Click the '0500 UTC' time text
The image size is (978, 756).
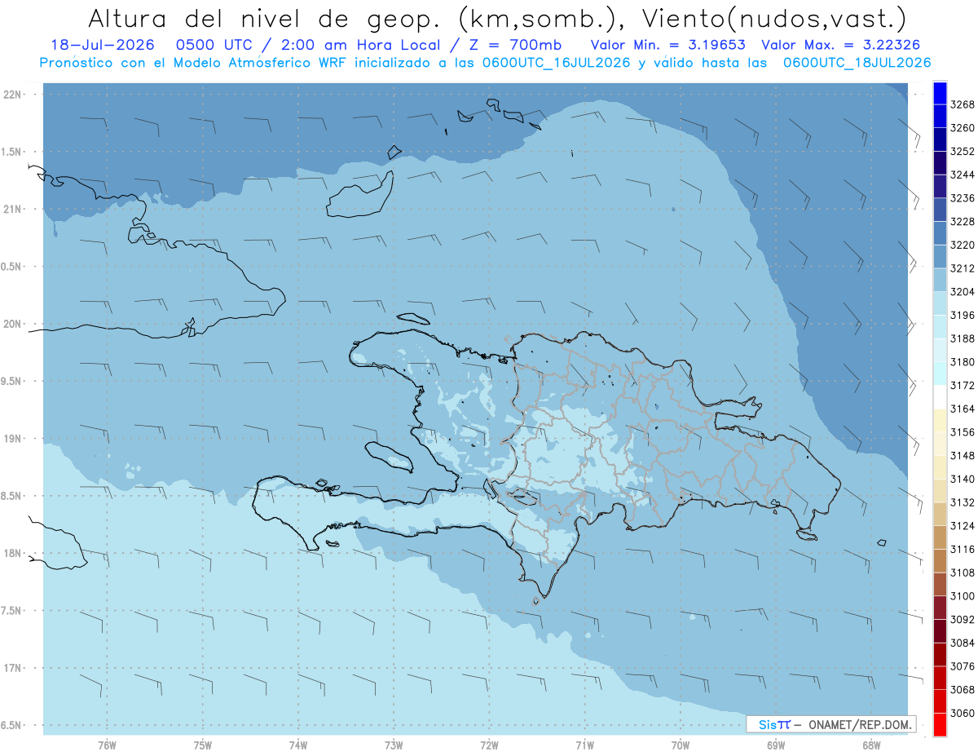click(219, 45)
